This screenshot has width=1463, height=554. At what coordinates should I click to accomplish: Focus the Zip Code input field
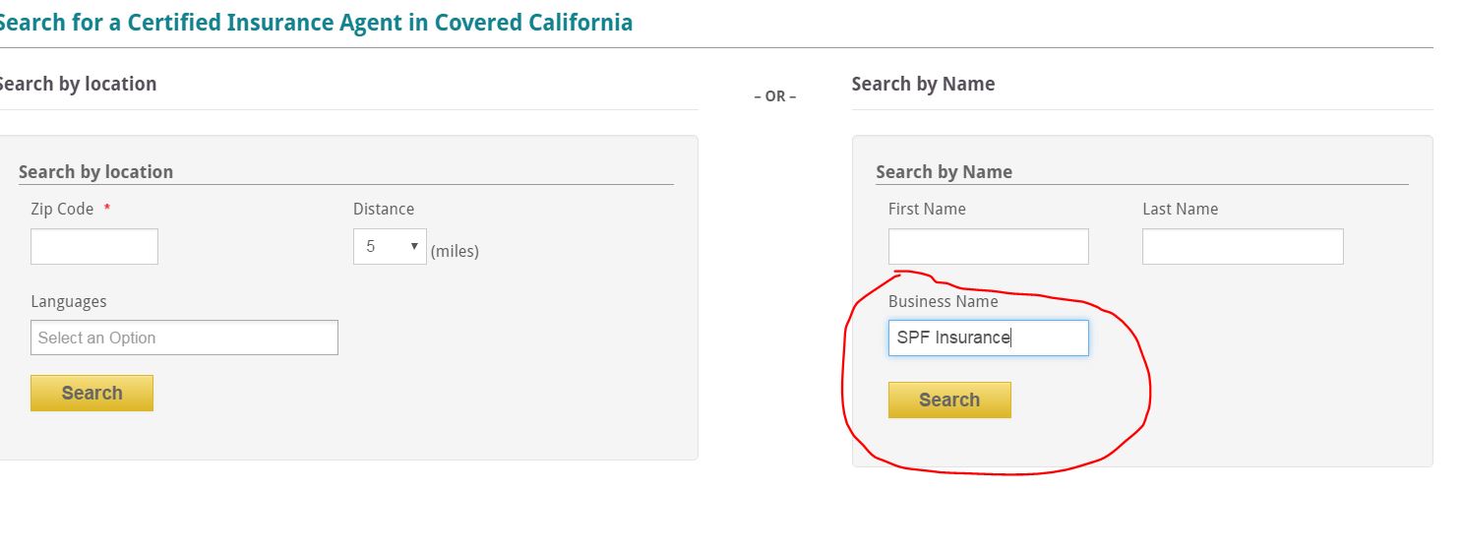coord(94,247)
